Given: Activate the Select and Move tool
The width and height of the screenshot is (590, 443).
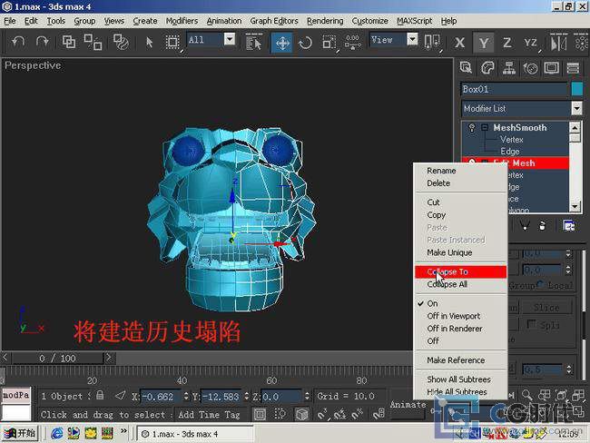Looking at the screenshot, I should coord(282,43).
